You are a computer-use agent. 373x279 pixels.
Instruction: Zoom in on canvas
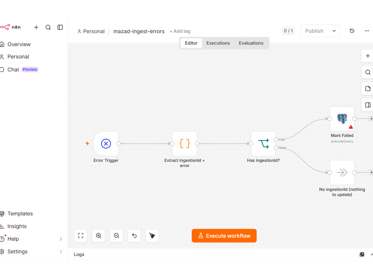point(98,235)
